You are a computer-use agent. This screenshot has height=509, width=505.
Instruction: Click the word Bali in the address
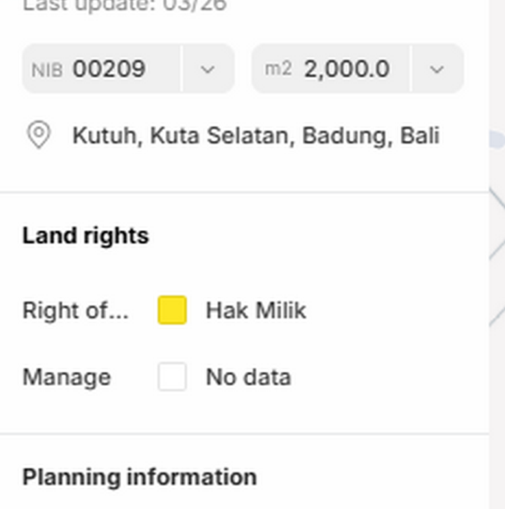(x=419, y=136)
